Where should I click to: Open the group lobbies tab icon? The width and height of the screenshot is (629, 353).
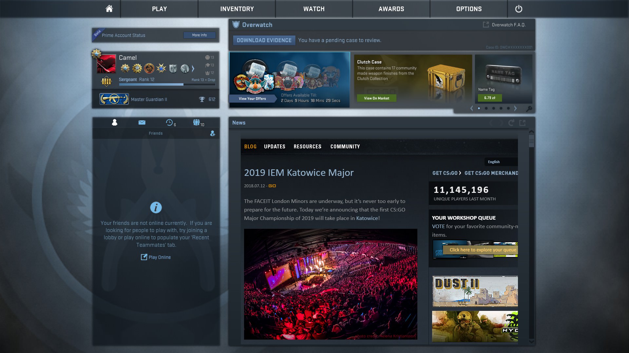[196, 122]
